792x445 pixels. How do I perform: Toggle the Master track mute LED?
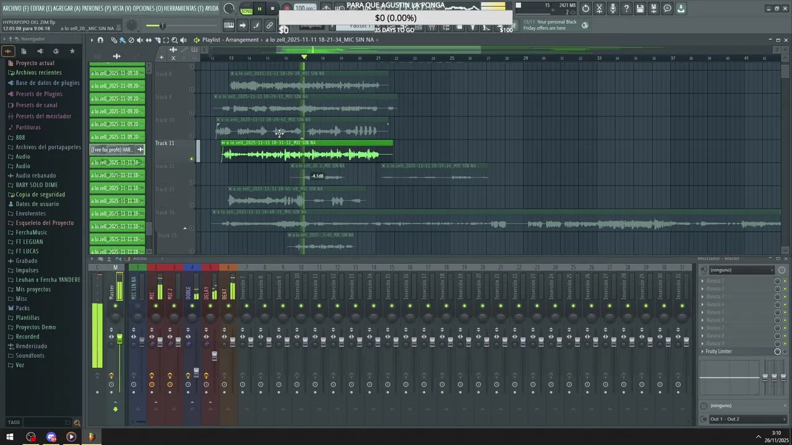(116, 306)
